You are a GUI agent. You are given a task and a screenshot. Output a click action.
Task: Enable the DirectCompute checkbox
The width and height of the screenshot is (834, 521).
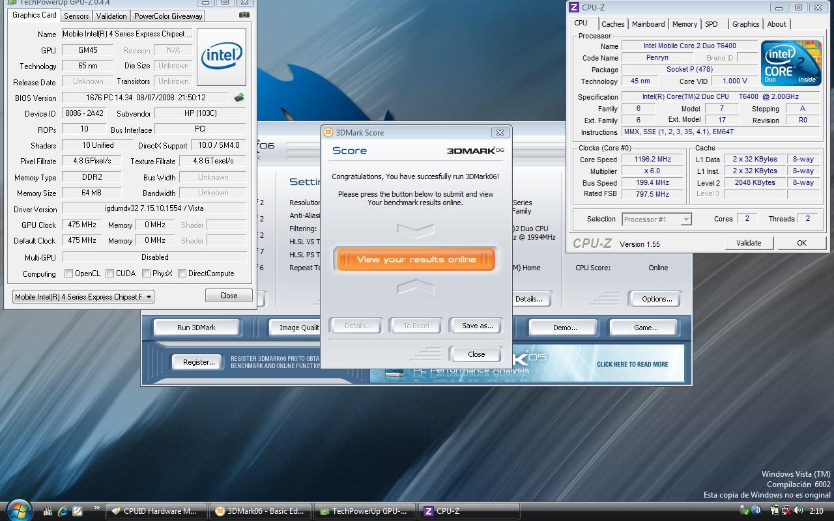pyautogui.click(x=182, y=274)
